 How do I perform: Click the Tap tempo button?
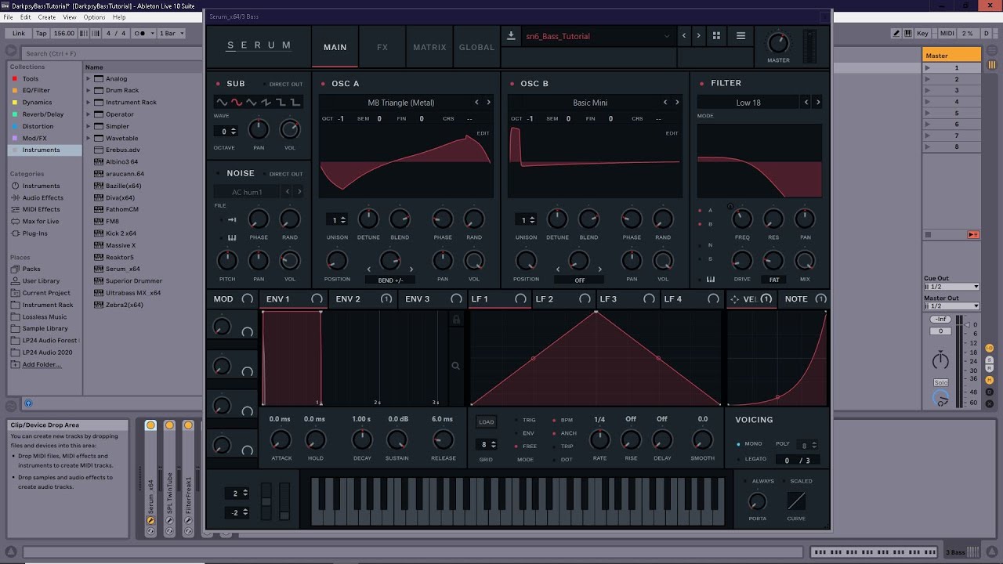pos(42,33)
